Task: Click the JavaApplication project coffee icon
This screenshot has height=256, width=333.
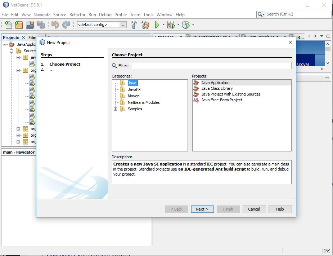Action: pos(12,44)
